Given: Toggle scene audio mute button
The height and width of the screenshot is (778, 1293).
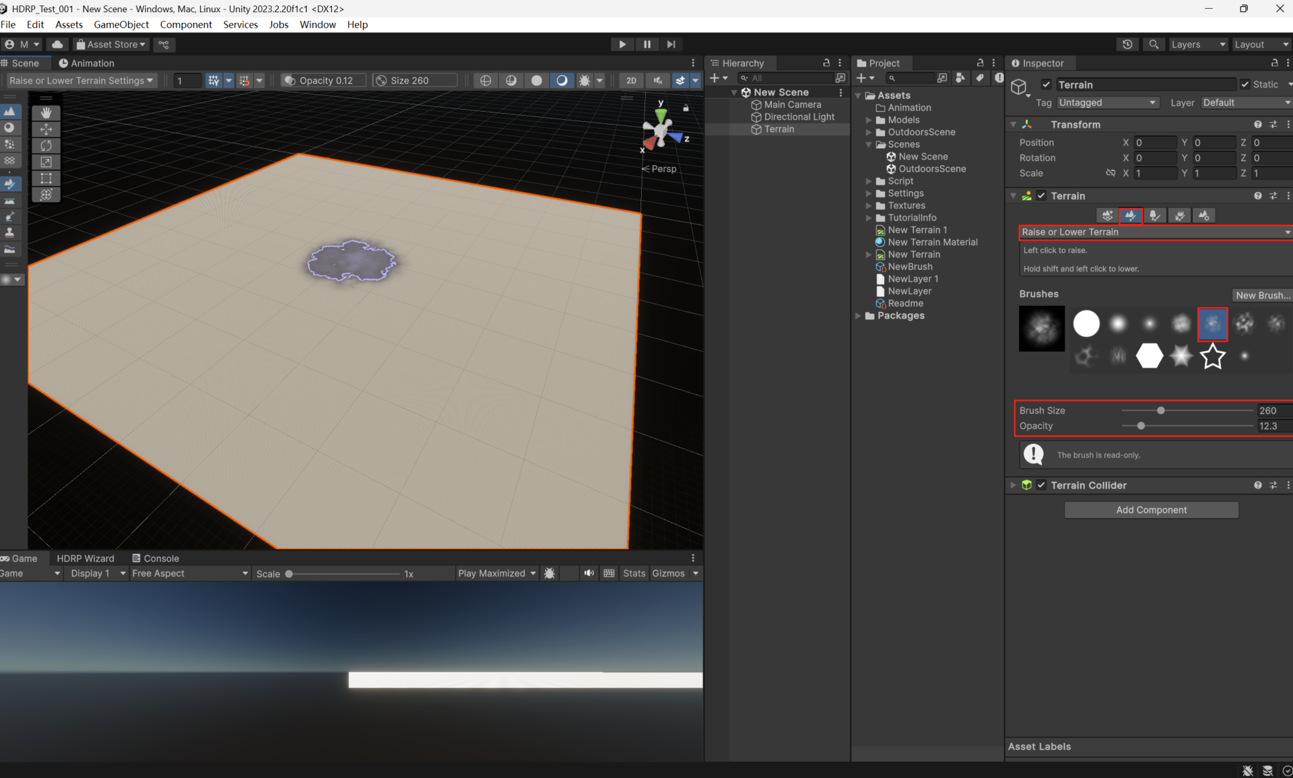Looking at the screenshot, I should pyautogui.click(x=657, y=80).
